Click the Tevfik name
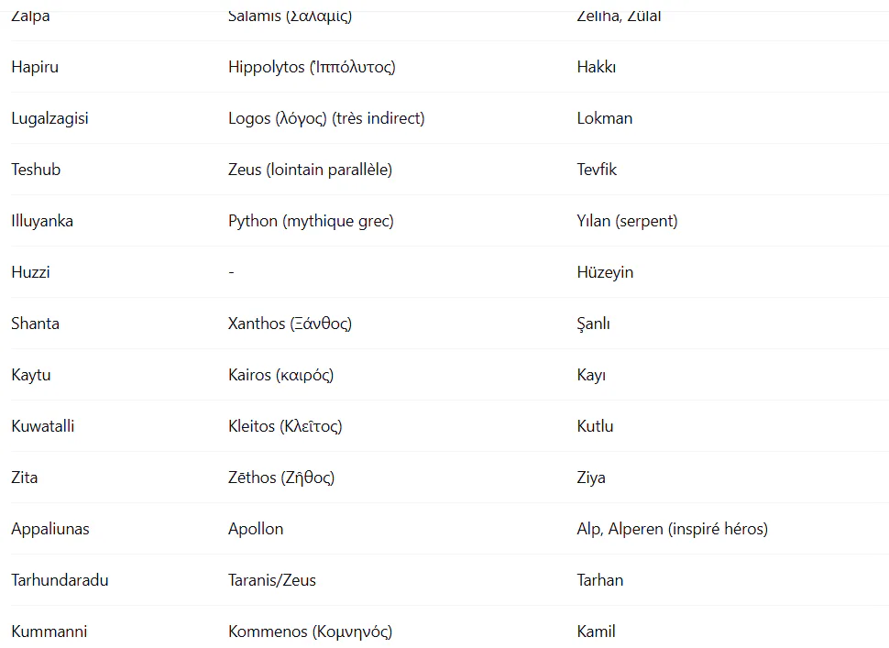 597,170
